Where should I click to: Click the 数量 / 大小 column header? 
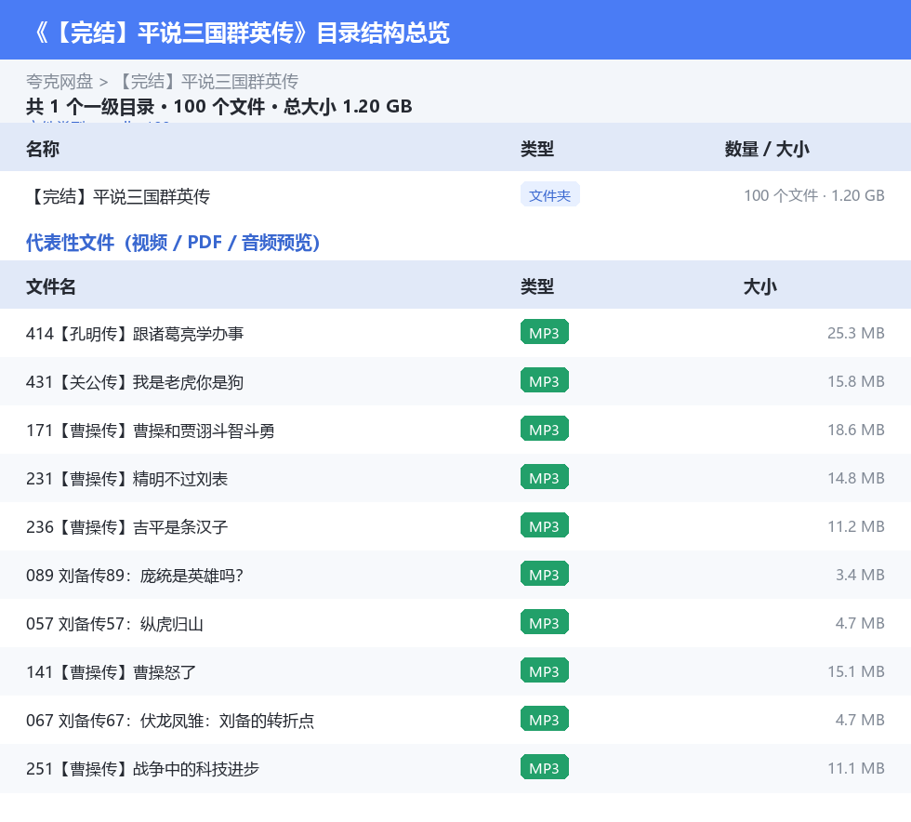tap(767, 149)
